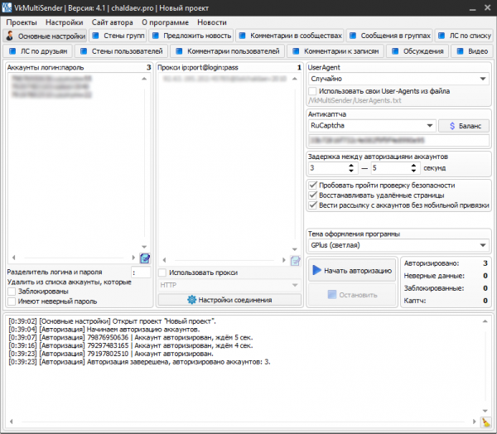Toggle рассылку с аккаунтов без мобильной привязки
Screen dimensions: 497x434
tap(313, 205)
